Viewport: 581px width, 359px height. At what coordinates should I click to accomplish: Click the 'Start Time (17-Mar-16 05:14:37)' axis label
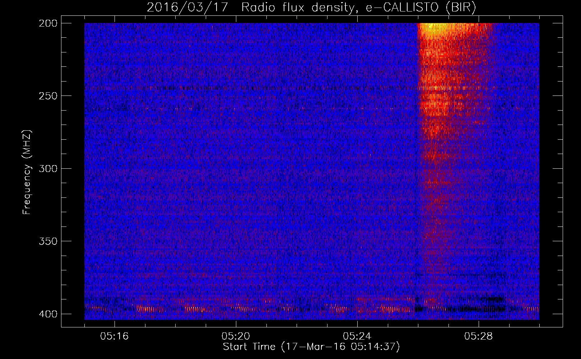click(311, 347)
